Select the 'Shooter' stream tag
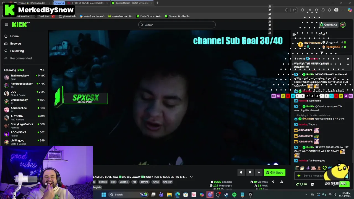Image resolution: width=354 pixels, height=199 pixels. tap(167, 182)
